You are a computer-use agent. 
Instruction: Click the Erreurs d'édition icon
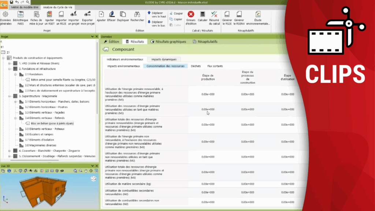191,17
